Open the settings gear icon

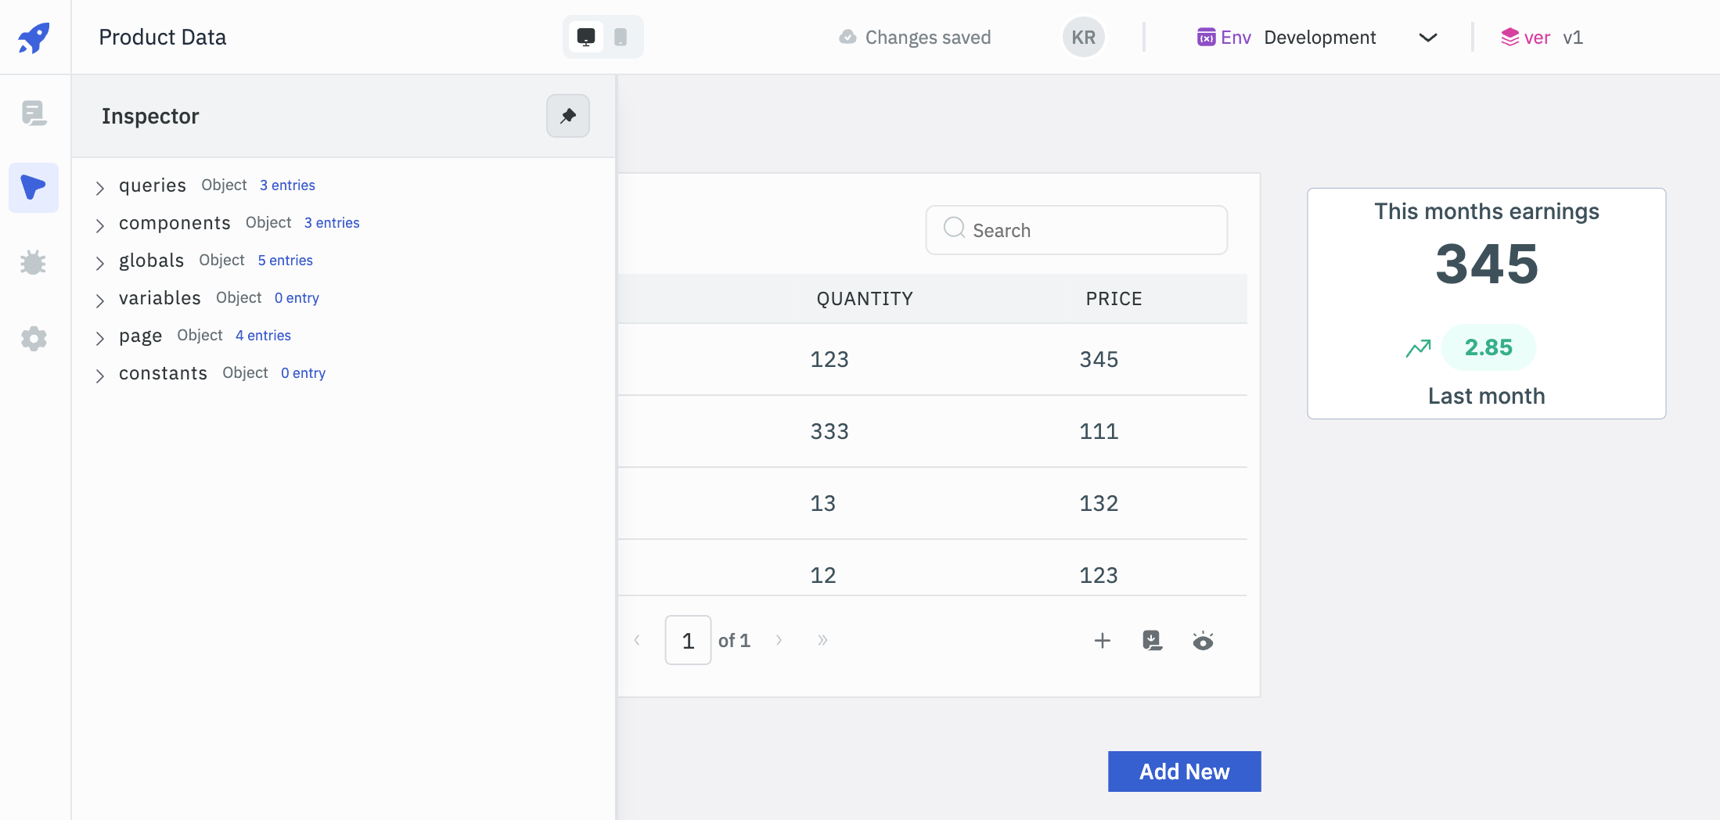click(34, 339)
